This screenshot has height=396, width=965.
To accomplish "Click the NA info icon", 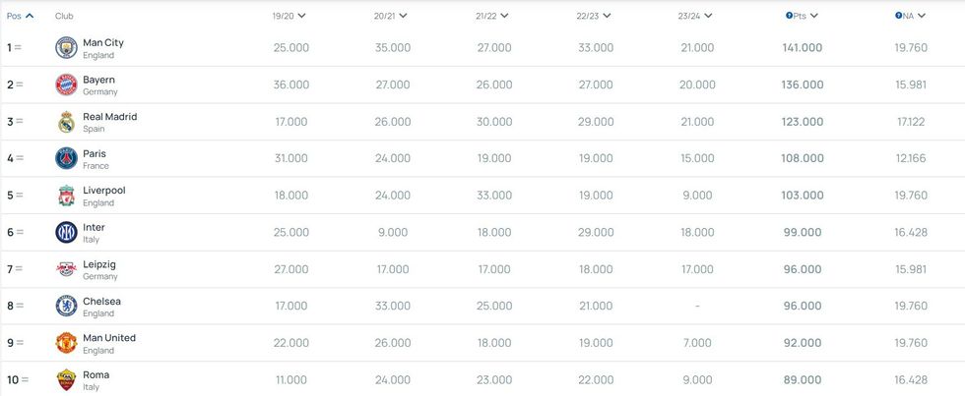I will tap(899, 16).
